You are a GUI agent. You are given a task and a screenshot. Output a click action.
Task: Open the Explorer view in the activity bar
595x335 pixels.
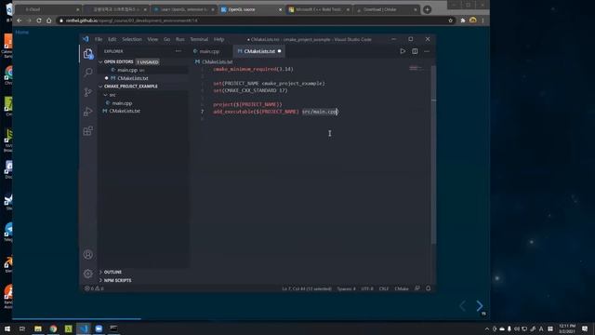88,54
